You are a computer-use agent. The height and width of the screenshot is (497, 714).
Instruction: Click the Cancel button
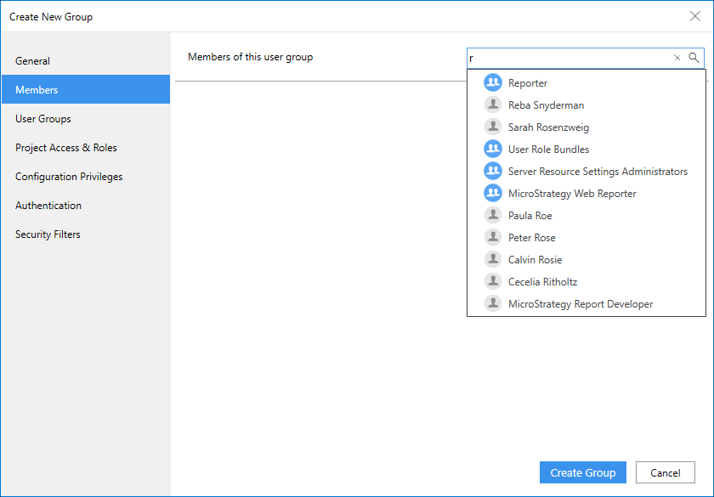point(665,473)
